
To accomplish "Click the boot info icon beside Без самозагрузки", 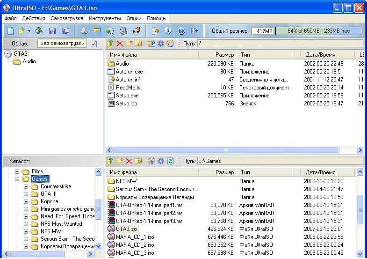I will coord(94,44).
